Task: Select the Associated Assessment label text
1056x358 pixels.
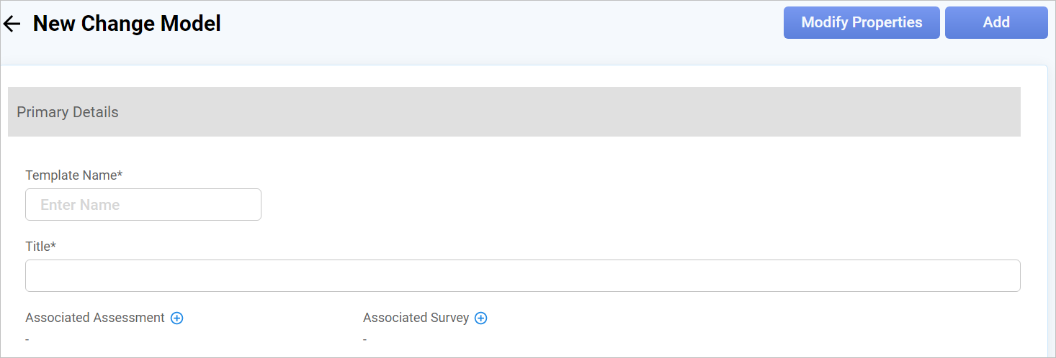Action: [x=95, y=318]
